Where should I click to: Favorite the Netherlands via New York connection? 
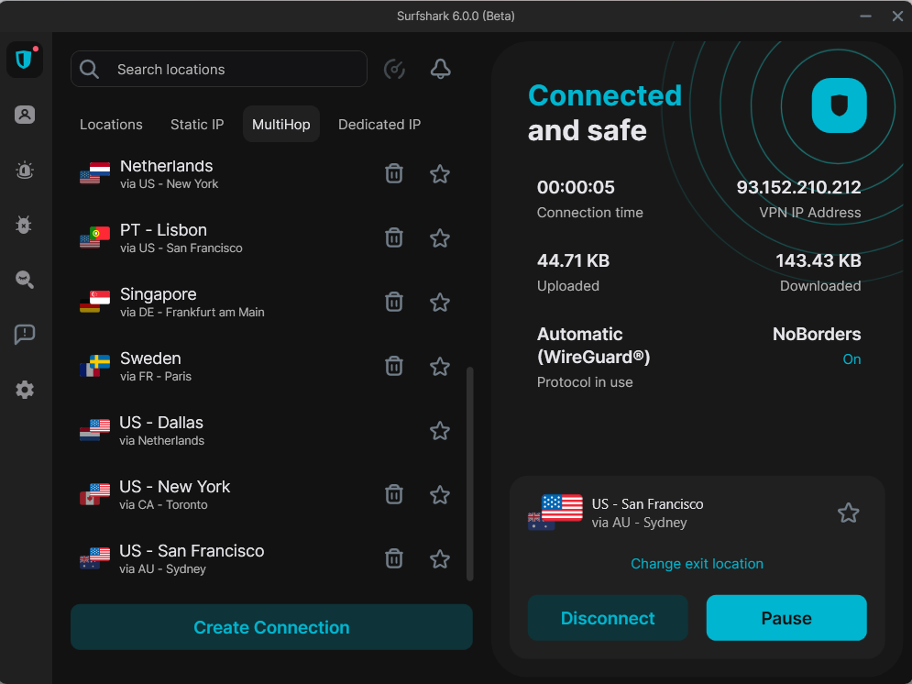point(440,174)
